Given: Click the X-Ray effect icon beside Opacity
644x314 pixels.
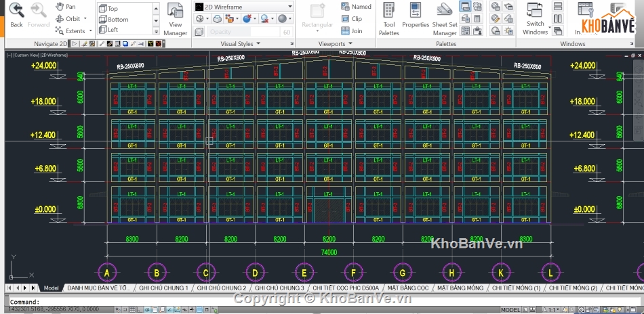Looking at the screenshot, I should (x=199, y=32).
